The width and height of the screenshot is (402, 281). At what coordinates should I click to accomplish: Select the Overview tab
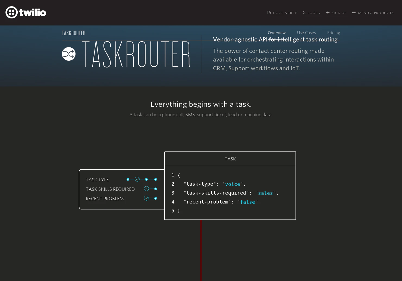click(x=277, y=33)
